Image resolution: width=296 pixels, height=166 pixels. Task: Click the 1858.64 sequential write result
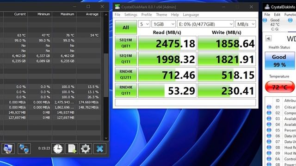[227, 43]
